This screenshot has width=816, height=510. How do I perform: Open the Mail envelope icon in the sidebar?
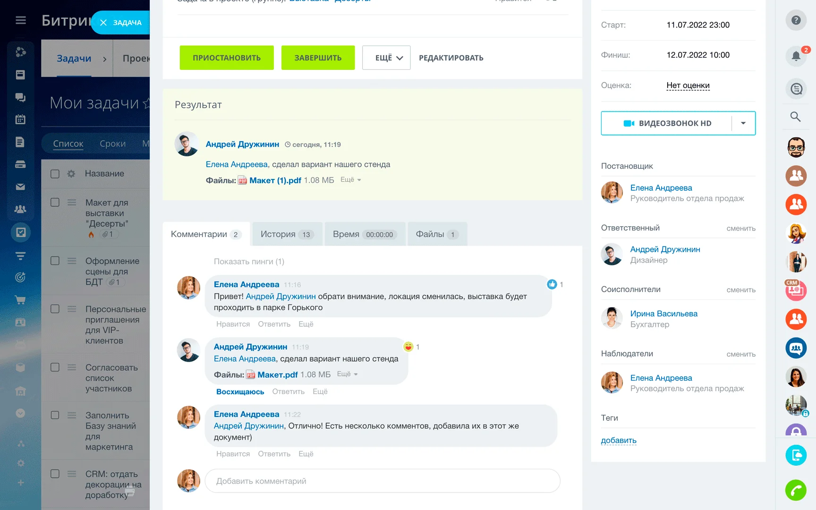(20, 187)
